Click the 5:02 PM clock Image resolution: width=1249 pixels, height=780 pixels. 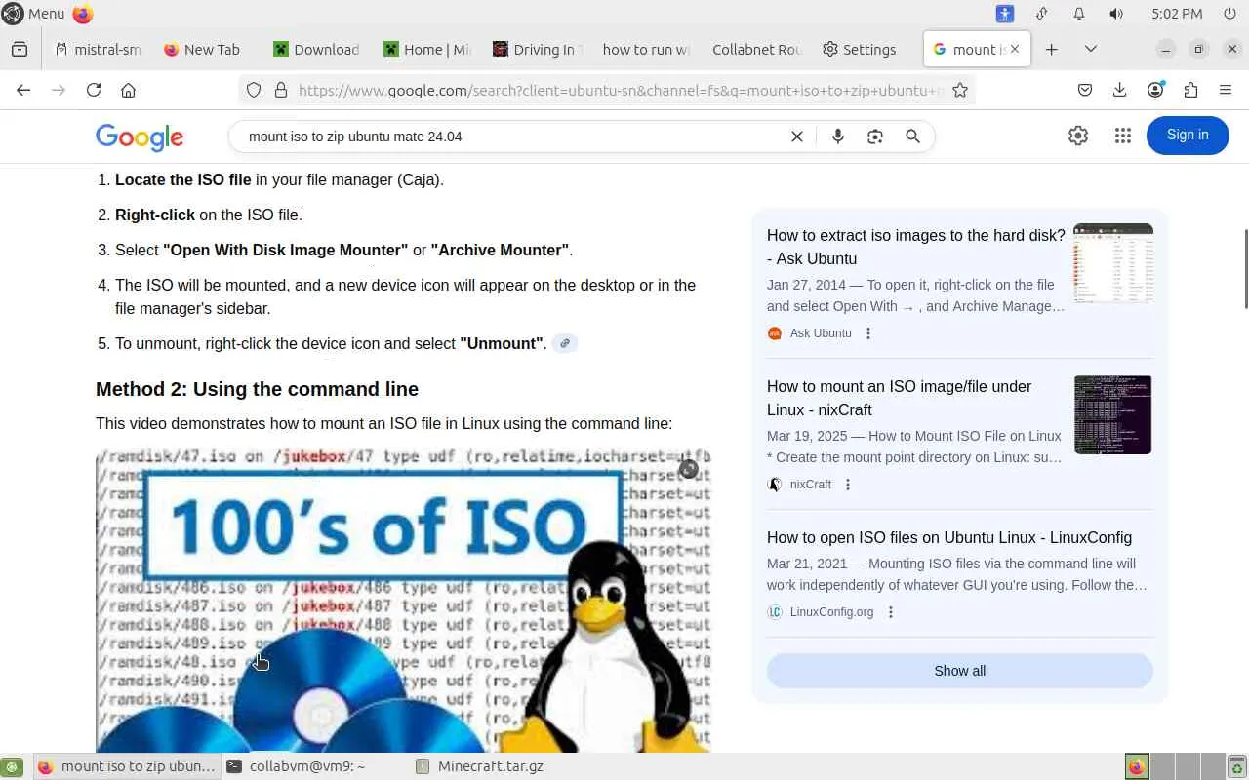(1177, 14)
